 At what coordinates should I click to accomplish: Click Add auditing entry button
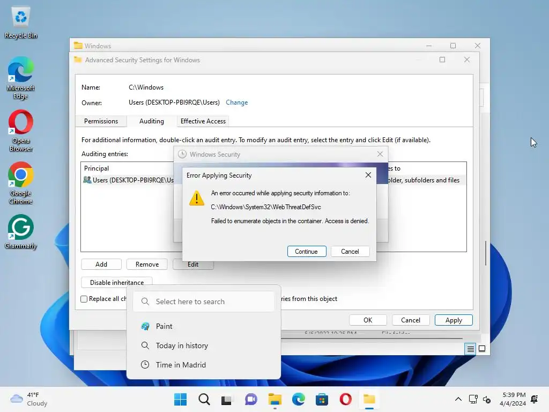(101, 264)
